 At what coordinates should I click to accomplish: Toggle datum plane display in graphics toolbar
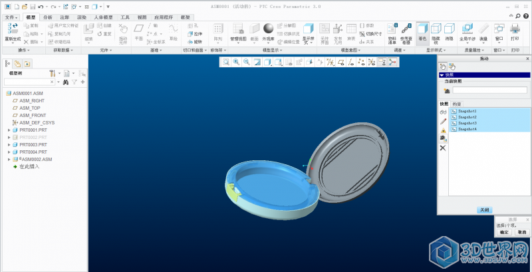tap(340, 62)
